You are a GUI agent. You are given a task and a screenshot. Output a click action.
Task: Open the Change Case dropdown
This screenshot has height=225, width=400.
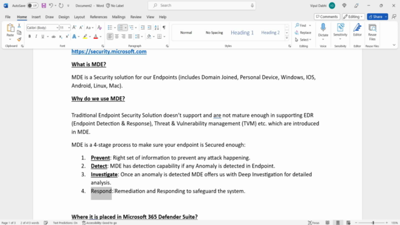tap(89, 27)
